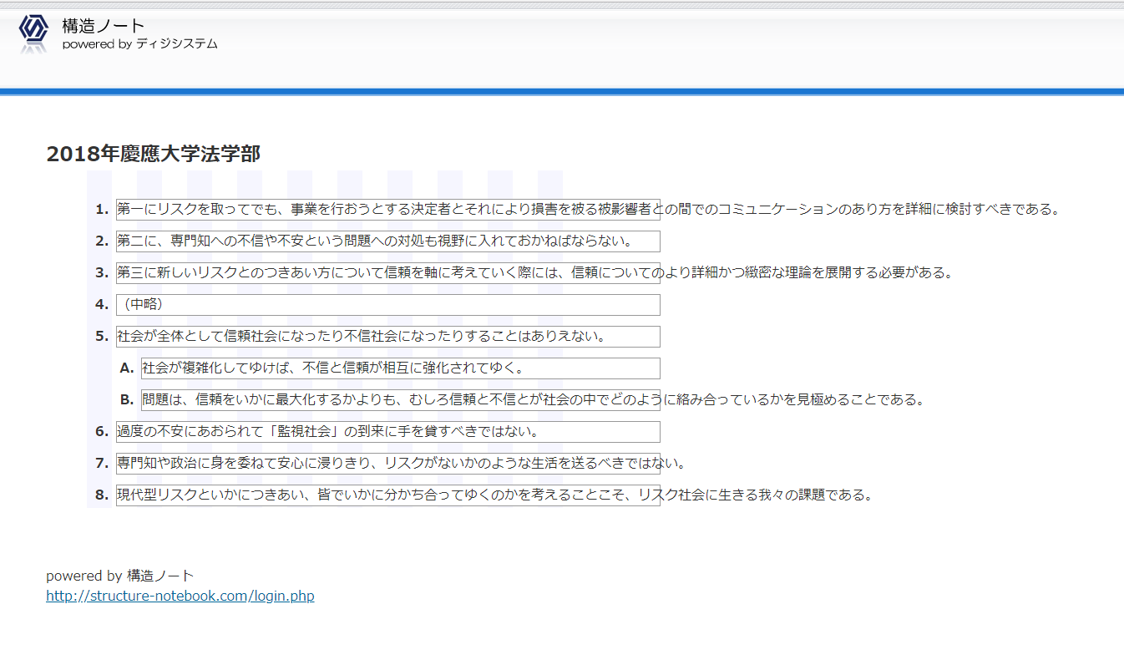Select item 5 beginning 社会が全体として信頼社会
The height and width of the screenshot is (655, 1124).
pyautogui.click(x=387, y=337)
